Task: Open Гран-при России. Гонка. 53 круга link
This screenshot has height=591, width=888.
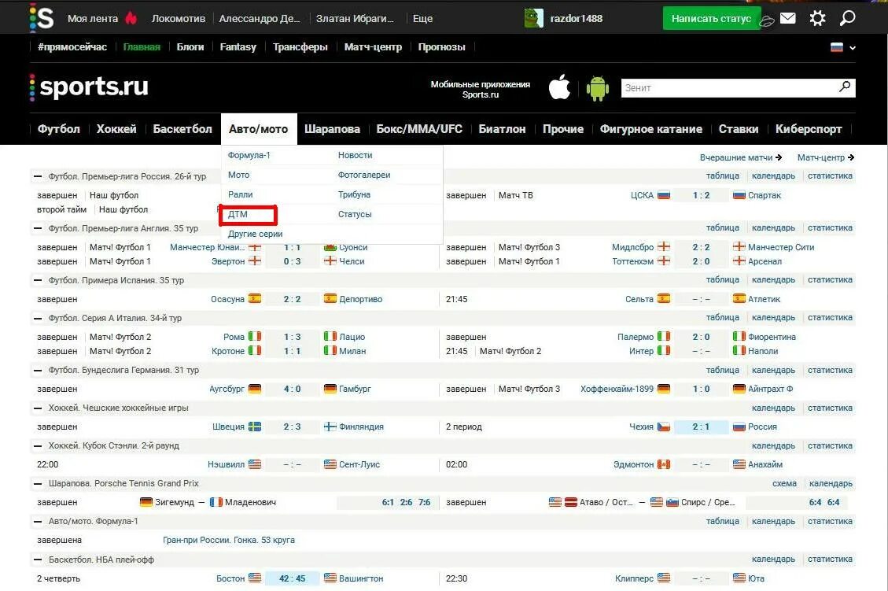Action: [x=229, y=540]
